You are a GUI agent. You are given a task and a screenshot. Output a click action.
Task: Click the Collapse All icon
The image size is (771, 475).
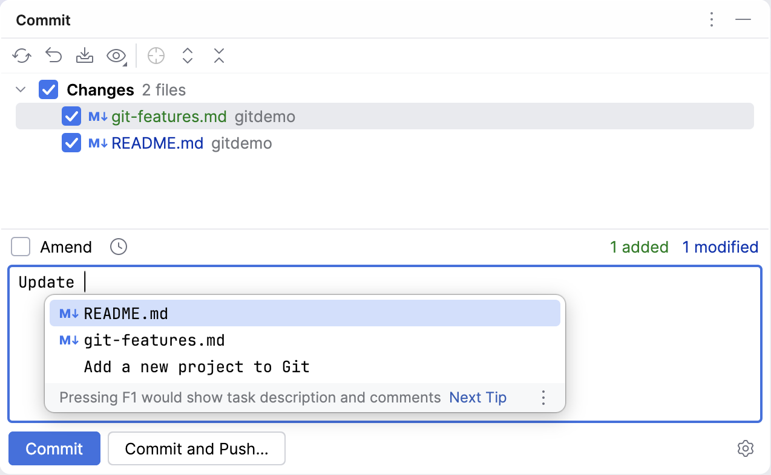218,56
